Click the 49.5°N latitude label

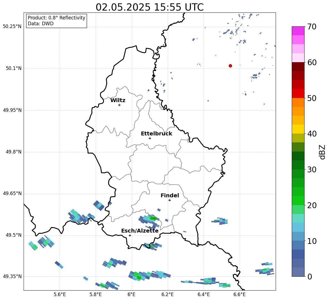point(14,235)
